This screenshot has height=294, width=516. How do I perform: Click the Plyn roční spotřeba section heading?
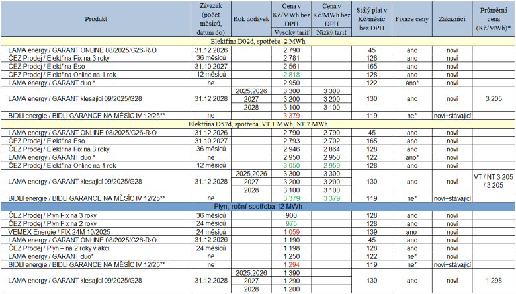tap(258, 206)
